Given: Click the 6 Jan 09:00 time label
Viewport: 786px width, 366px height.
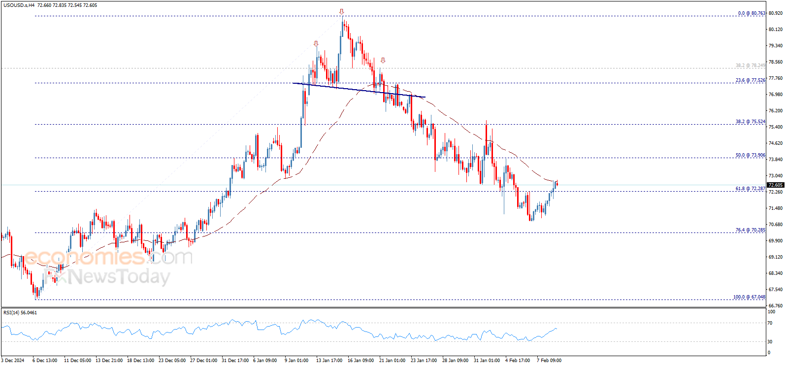Looking at the screenshot, I should 265,361.
